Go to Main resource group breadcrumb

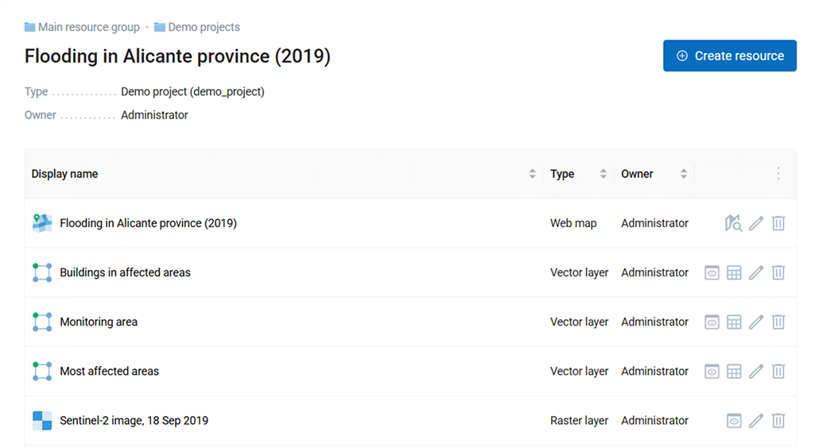coord(88,27)
